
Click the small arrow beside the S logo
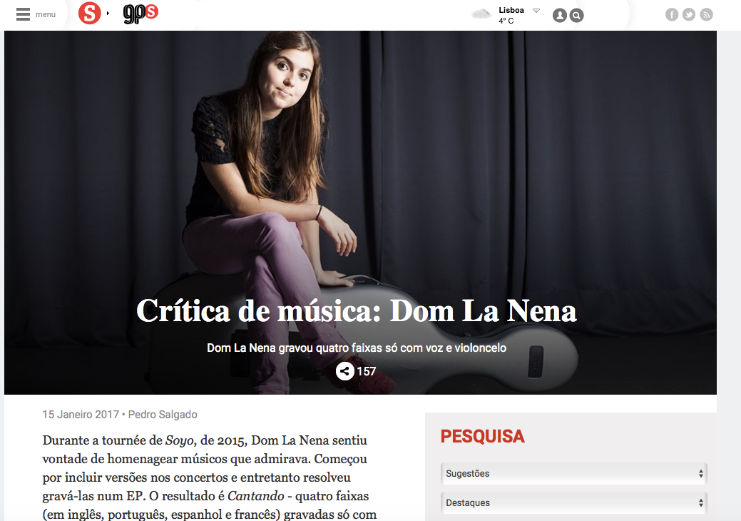click(108, 14)
